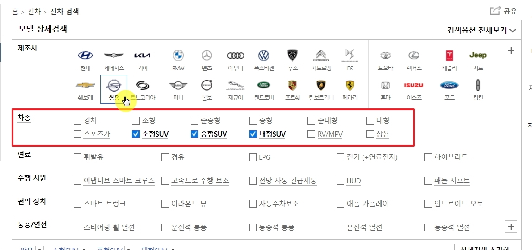532x250 pixels.
Task: Select the Kia (기아) manufacturer logo
Action: [x=143, y=56]
